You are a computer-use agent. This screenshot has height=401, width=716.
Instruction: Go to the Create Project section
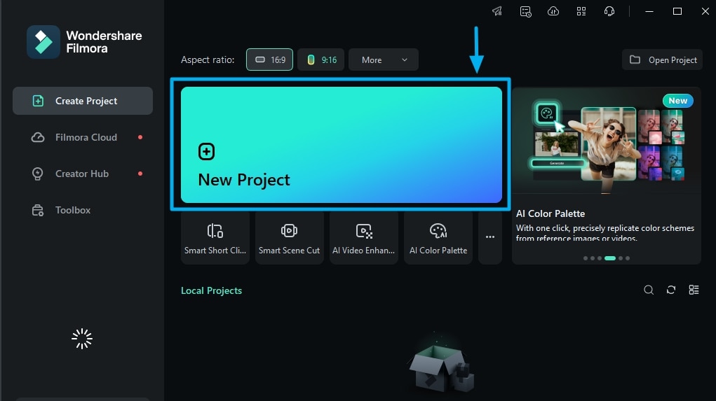click(83, 101)
